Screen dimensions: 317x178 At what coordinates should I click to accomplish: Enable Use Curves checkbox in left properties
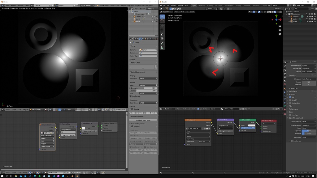pos(131,96)
